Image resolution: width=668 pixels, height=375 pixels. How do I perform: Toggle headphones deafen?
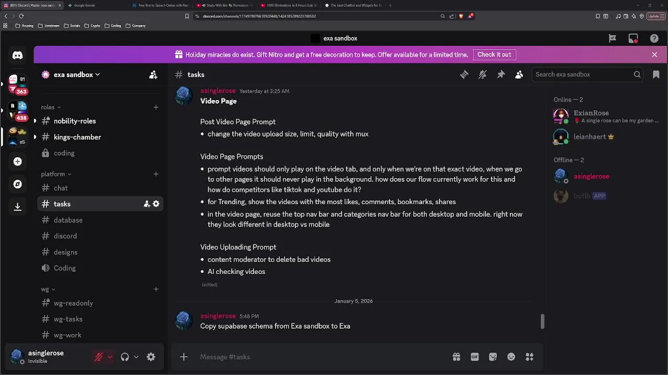(125, 357)
